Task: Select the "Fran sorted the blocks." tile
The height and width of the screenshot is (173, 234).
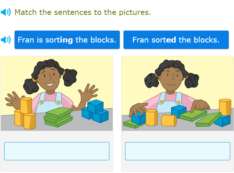Action: (x=176, y=40)
